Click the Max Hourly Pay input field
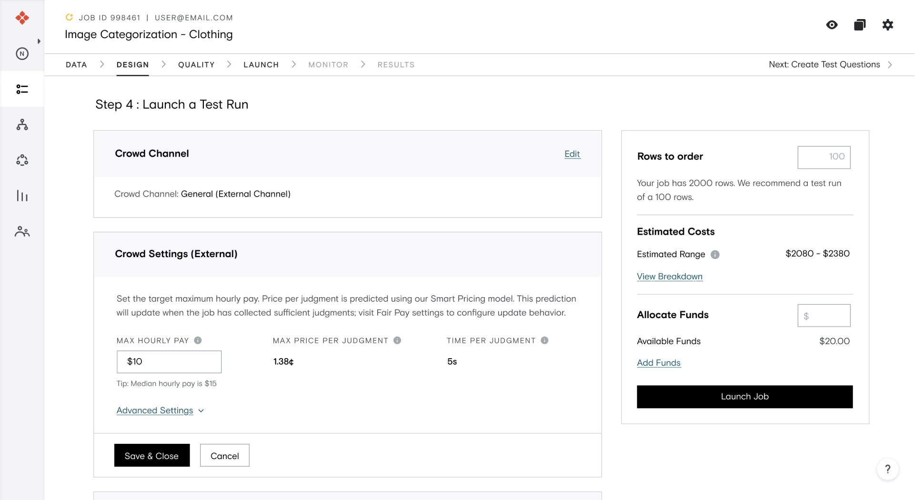Screen dimensions: 915x500 click(169, 362)
